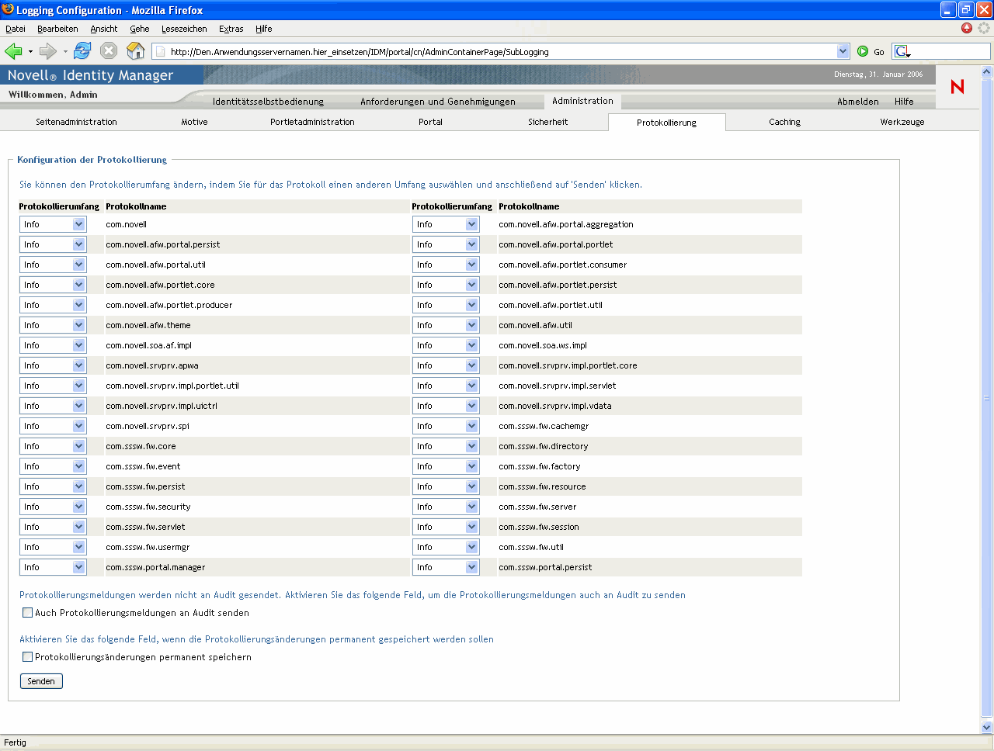The image size is (994, 751).
Task: Click the red Novell N logo
Action: (958, 86)
